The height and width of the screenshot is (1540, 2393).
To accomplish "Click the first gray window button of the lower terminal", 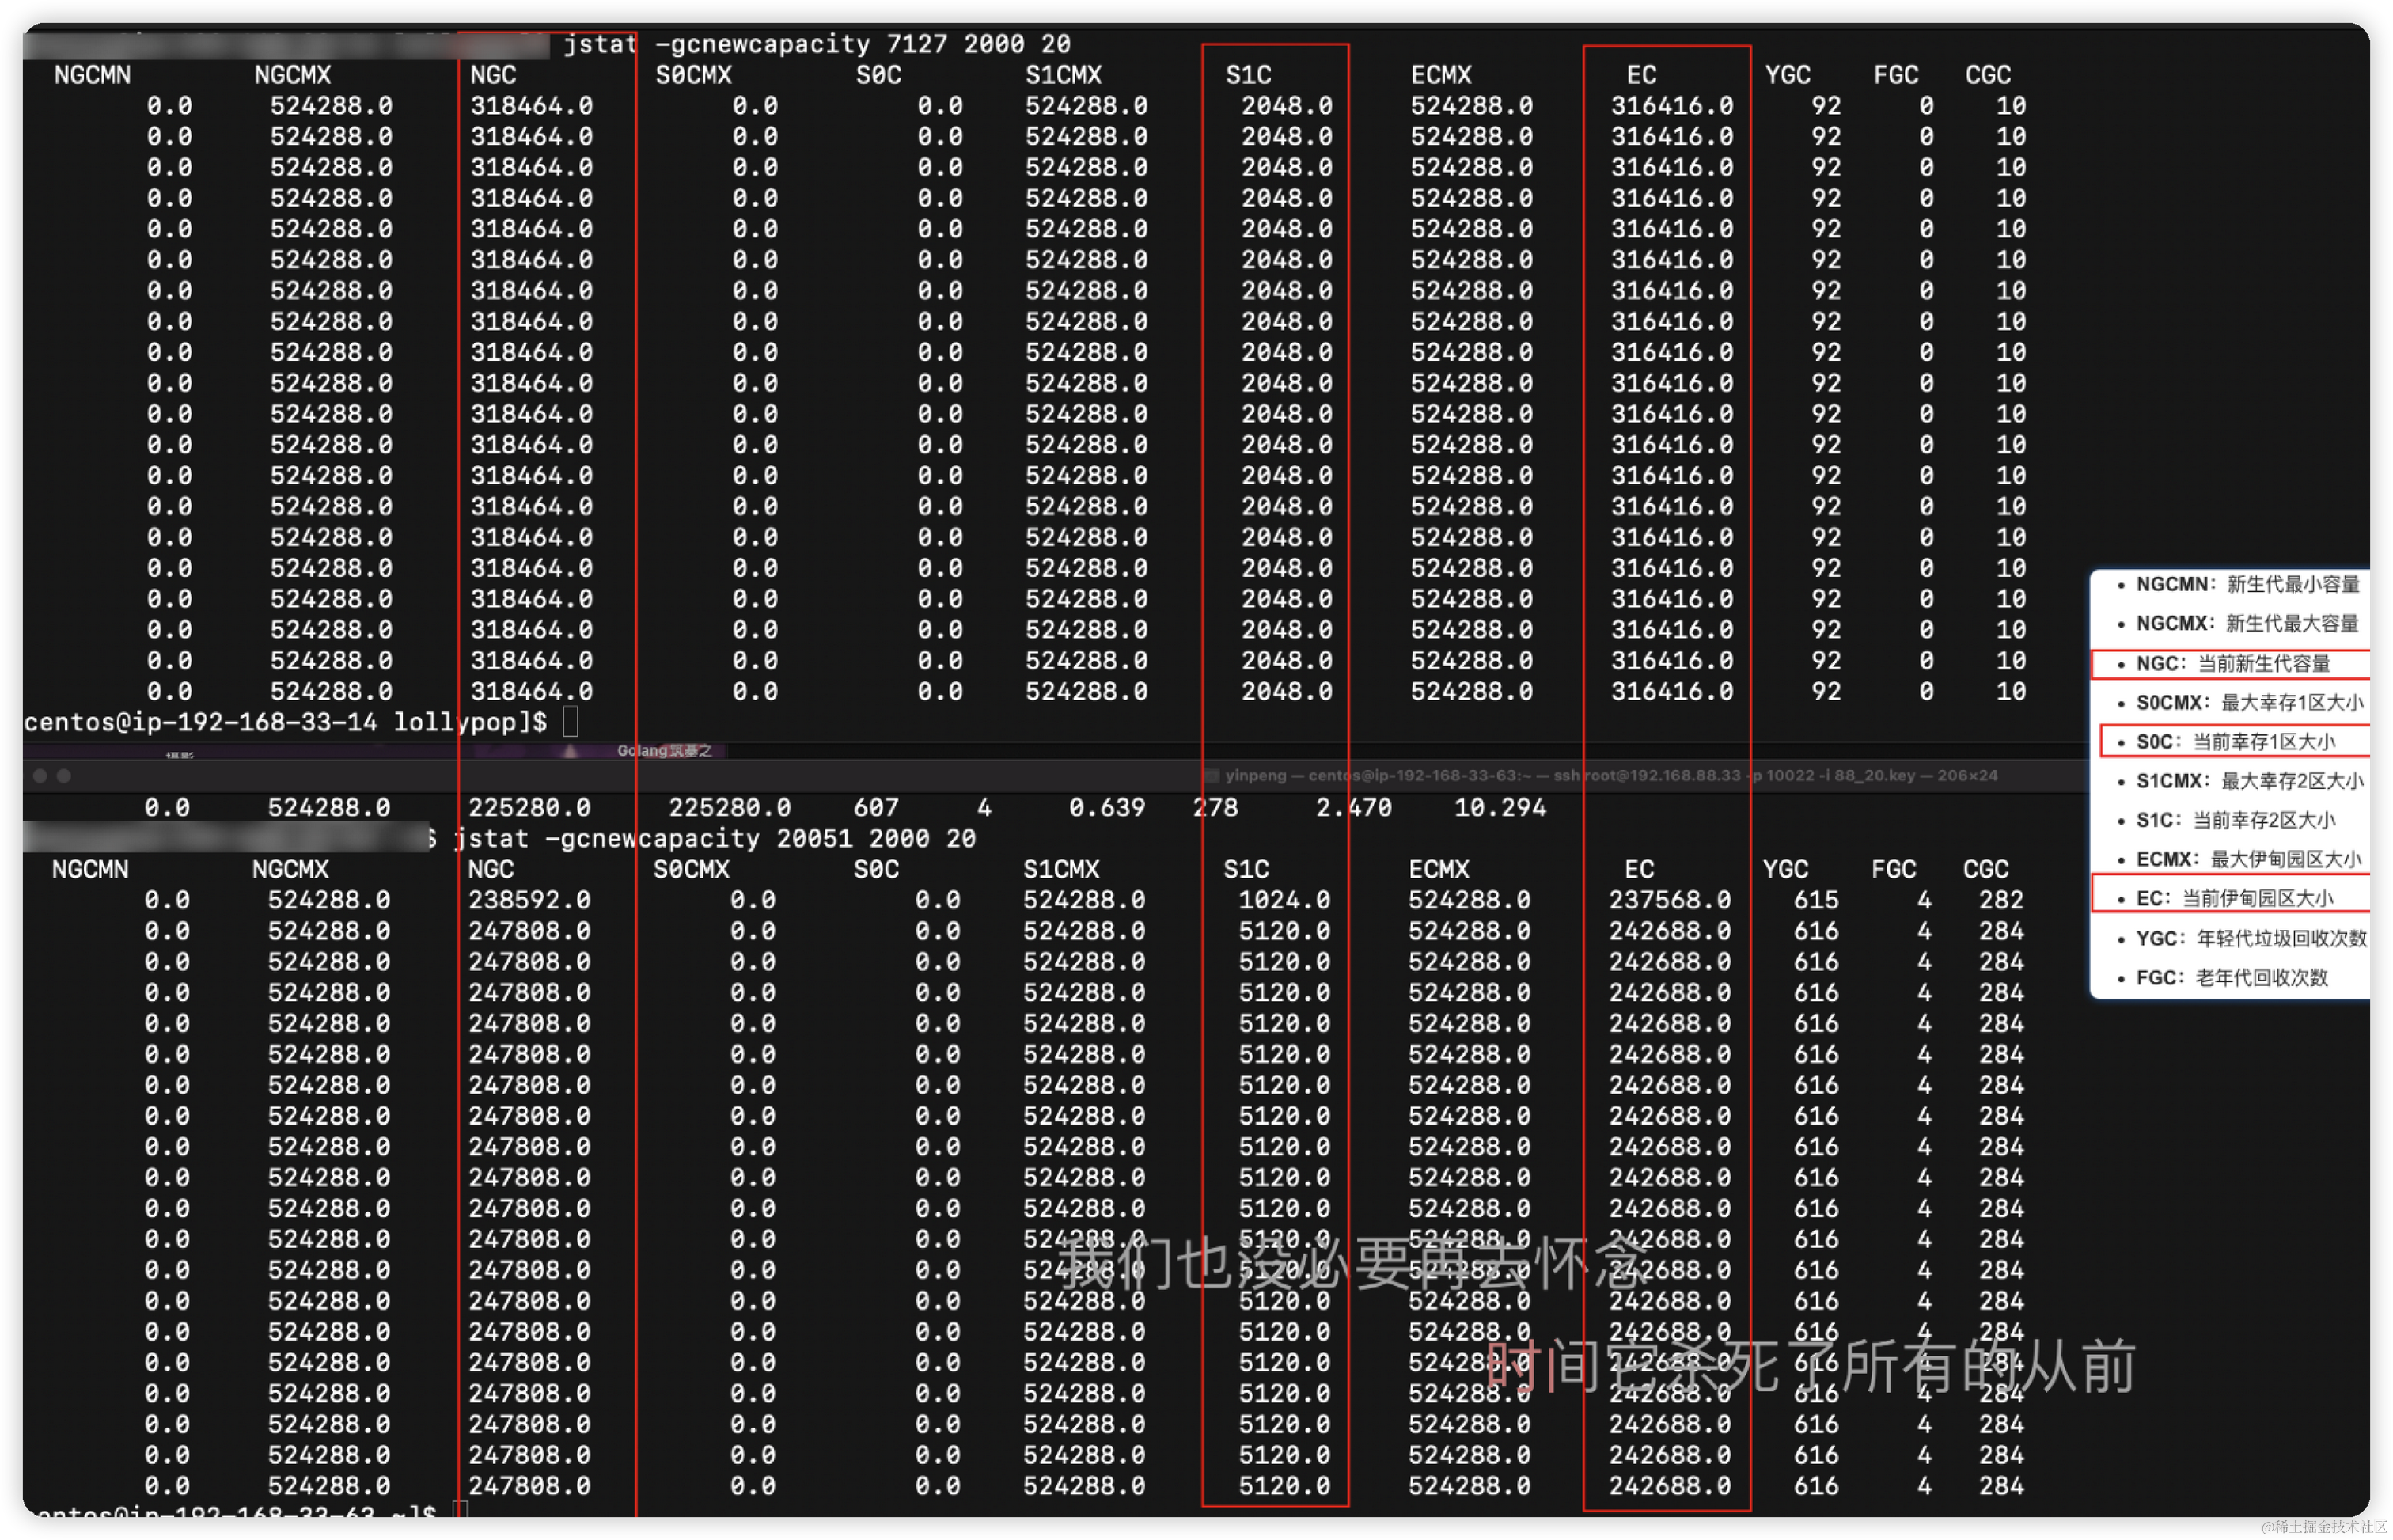I will click(40, 776).
